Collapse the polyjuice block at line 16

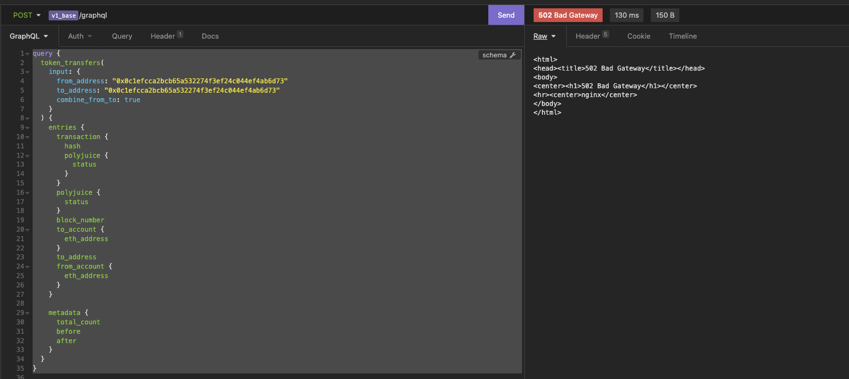click(x=28, y=193)
